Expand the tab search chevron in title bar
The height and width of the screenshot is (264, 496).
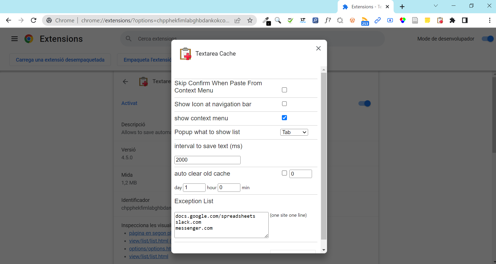click(436, 6)
